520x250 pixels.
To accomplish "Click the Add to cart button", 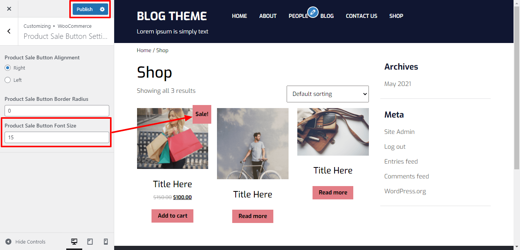I will tap(172, 216).
